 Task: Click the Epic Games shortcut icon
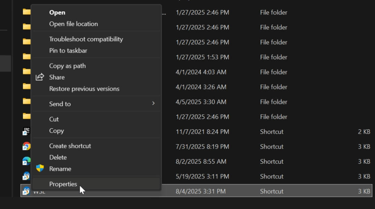click(26, 131)
